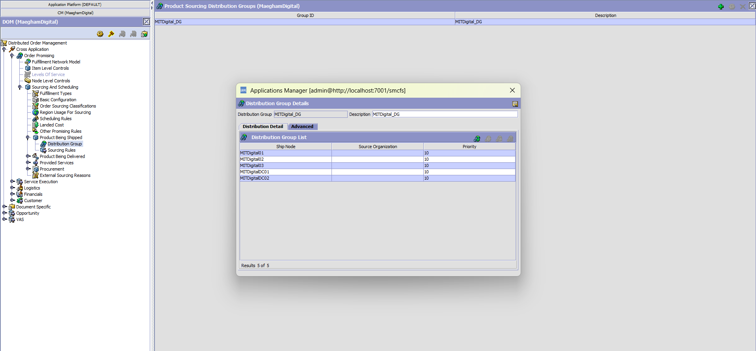Collapse the Product Being Shipped node
756x351 pixels.
[28, 137]
